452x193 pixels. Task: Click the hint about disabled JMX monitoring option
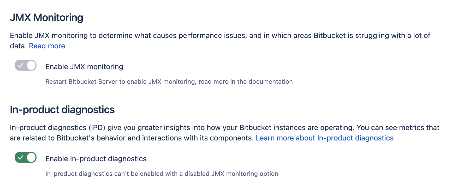(x=162, y=174)
